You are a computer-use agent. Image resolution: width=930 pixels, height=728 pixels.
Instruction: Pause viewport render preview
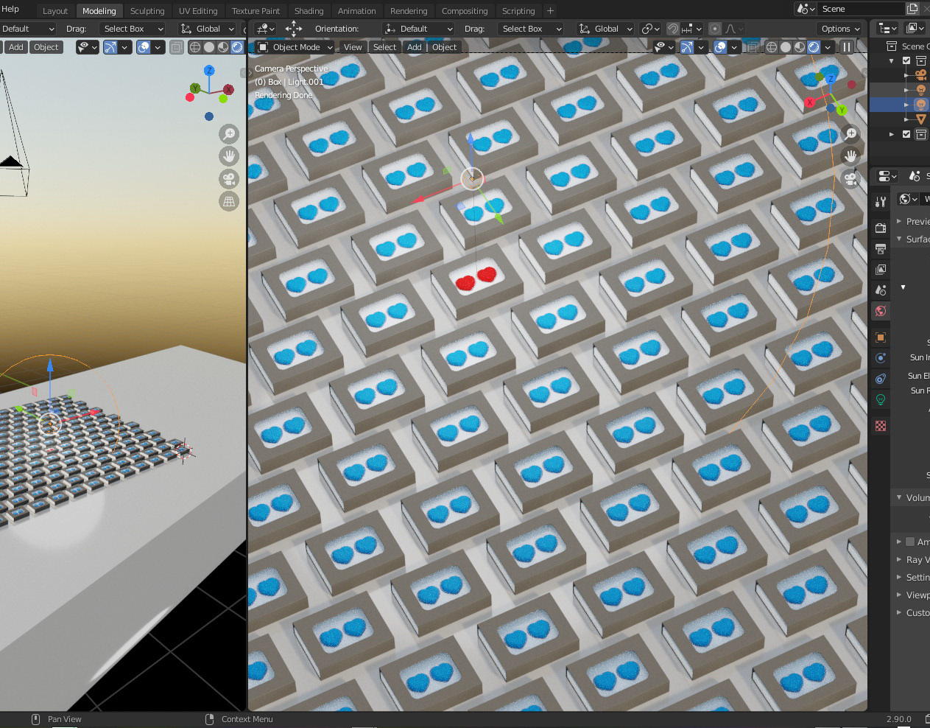[x=847, y=47]
